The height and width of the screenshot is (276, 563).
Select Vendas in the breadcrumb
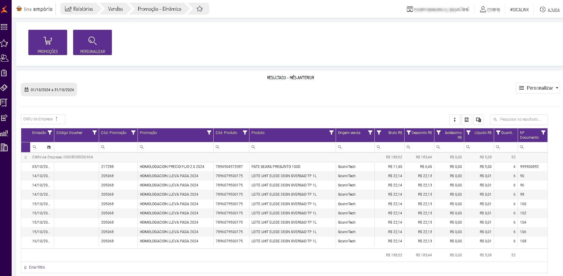coord(115,9)
